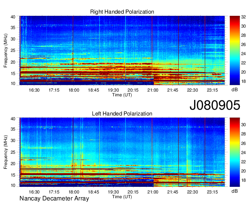Screen dimensions: 250x203
Task: Click the 15 MHz tick on Left Handed plot
Action: click(x=13, y=175)
